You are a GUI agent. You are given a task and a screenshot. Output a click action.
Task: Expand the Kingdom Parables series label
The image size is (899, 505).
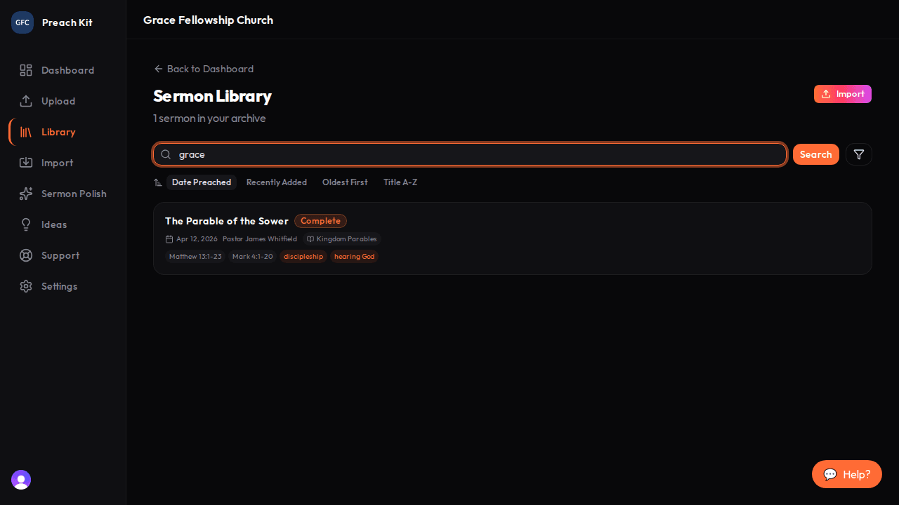[x=342, y=239]
